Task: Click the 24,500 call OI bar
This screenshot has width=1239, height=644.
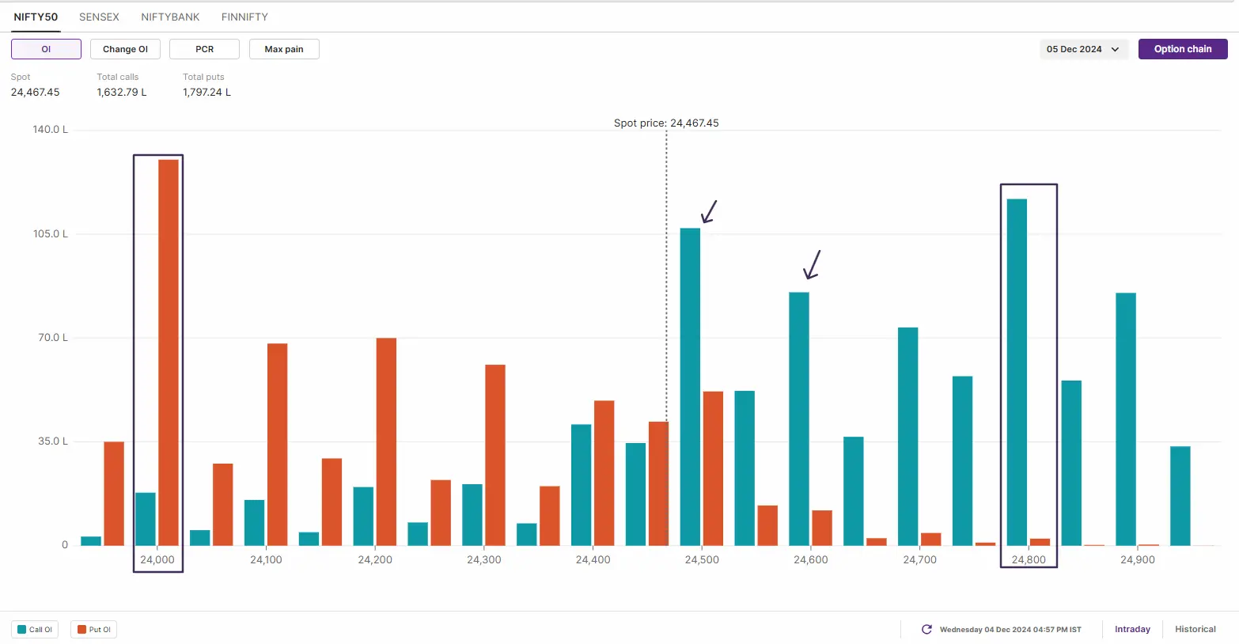Action: click(x=690, y=387)
